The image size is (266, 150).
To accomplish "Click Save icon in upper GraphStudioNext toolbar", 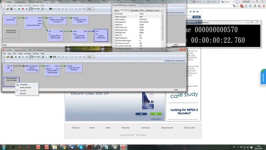I will (11, 9).
